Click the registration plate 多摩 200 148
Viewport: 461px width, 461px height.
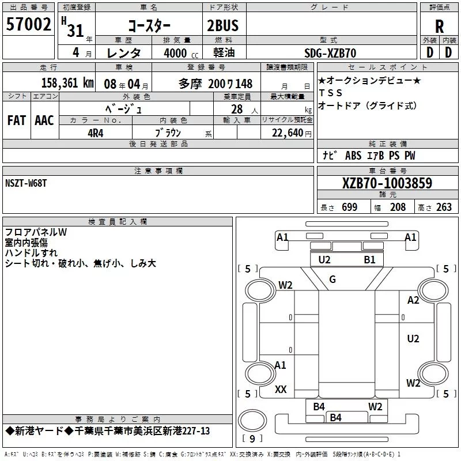coord(215,84)
